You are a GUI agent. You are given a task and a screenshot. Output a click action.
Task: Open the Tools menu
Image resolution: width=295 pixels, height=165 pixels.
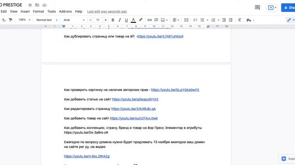click(x=51, y=11)
